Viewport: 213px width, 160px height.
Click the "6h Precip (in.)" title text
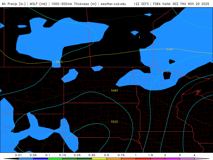coord(14,4)
